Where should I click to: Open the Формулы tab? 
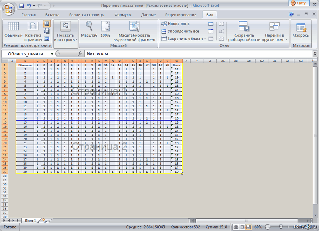pos(123,15)
